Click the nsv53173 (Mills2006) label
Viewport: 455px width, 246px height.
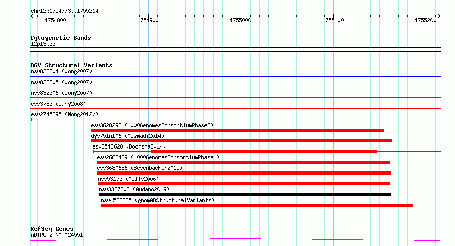click(x=128, y=179)
